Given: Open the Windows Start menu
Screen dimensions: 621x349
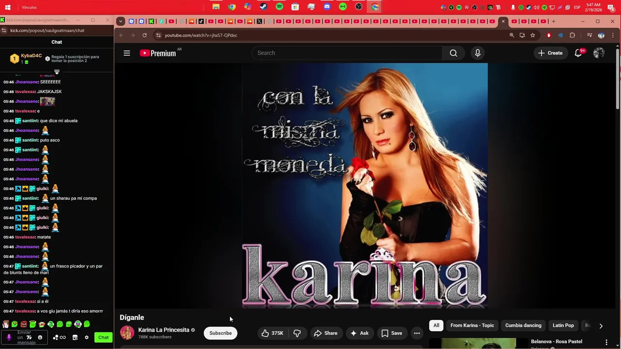Looking at the screenshot, I should (8, 7).
